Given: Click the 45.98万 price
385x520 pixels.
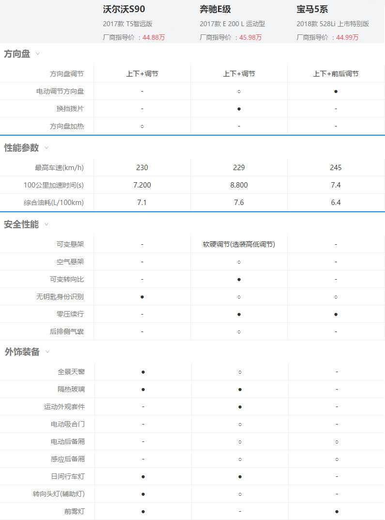Looking at the screenshot, I should coord(250,37).
